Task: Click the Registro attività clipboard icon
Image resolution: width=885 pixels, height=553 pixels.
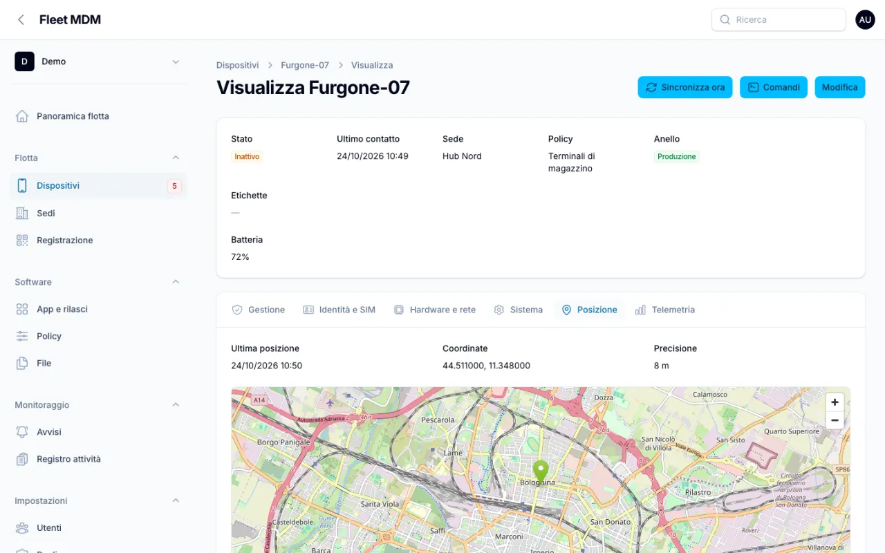Action: click(x=22, y=459)
